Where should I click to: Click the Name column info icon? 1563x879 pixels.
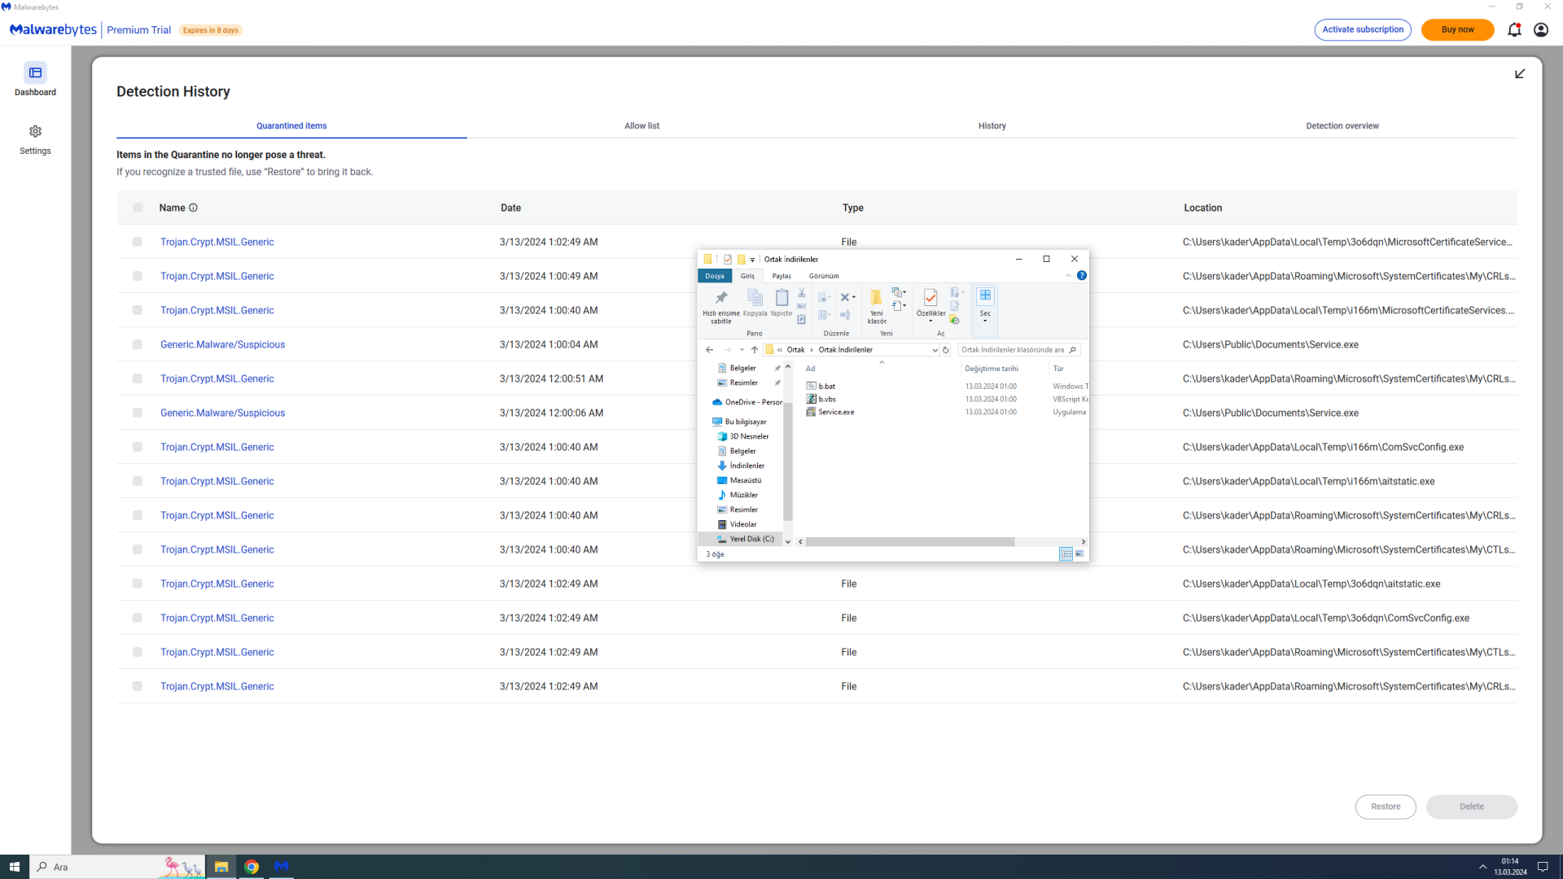[x=193, y=208]
